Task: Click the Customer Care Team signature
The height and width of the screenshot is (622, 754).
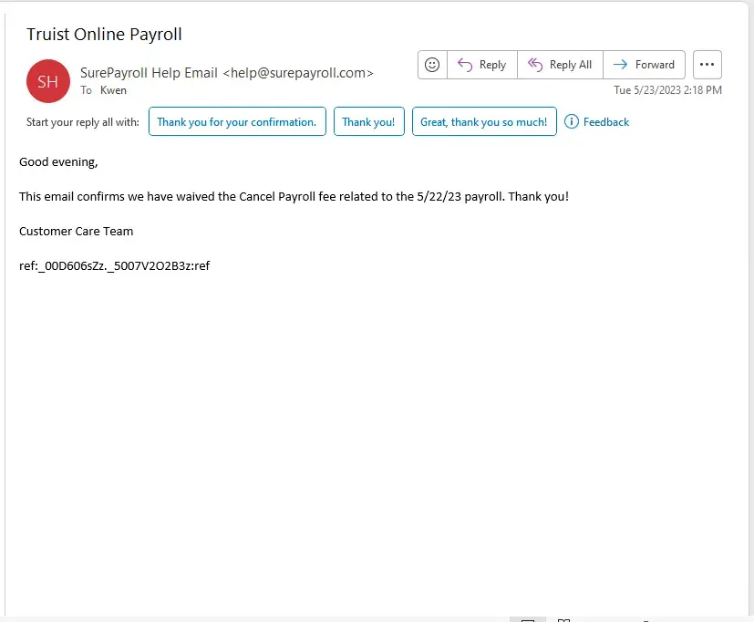Action: (x=76, y=232)
